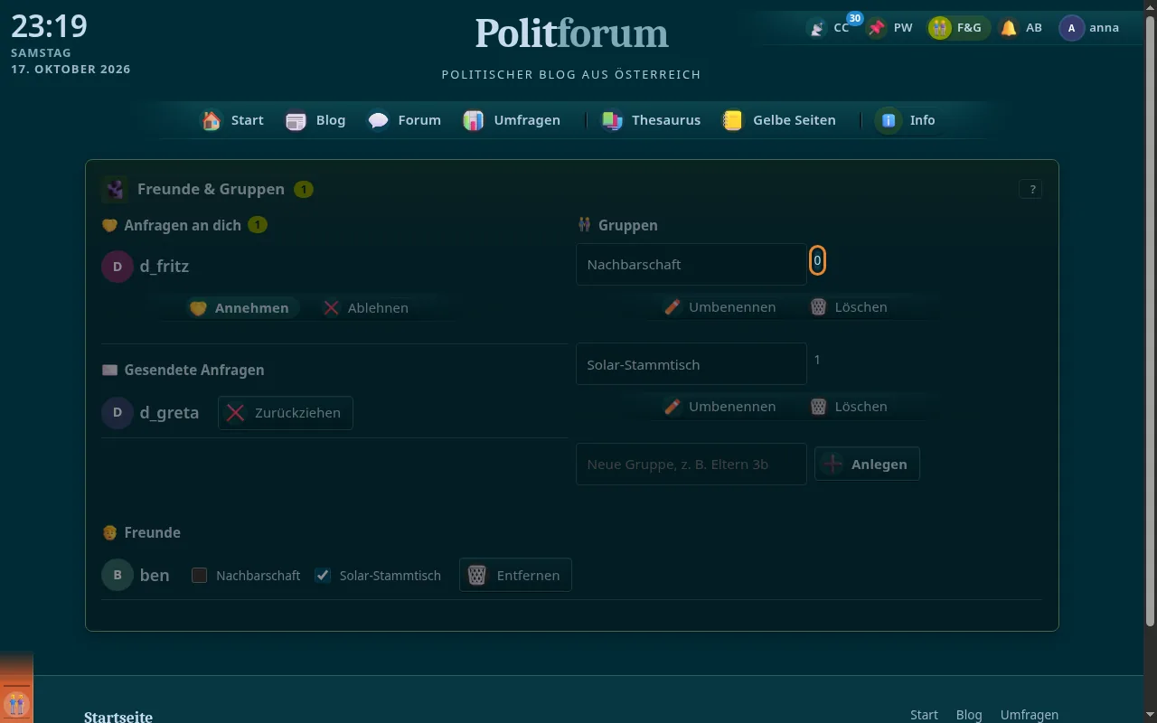The width and height of the screenshot is (1157, 723).
Task: Click the Info icon in the navigation
Action: [x=889, y=120]
